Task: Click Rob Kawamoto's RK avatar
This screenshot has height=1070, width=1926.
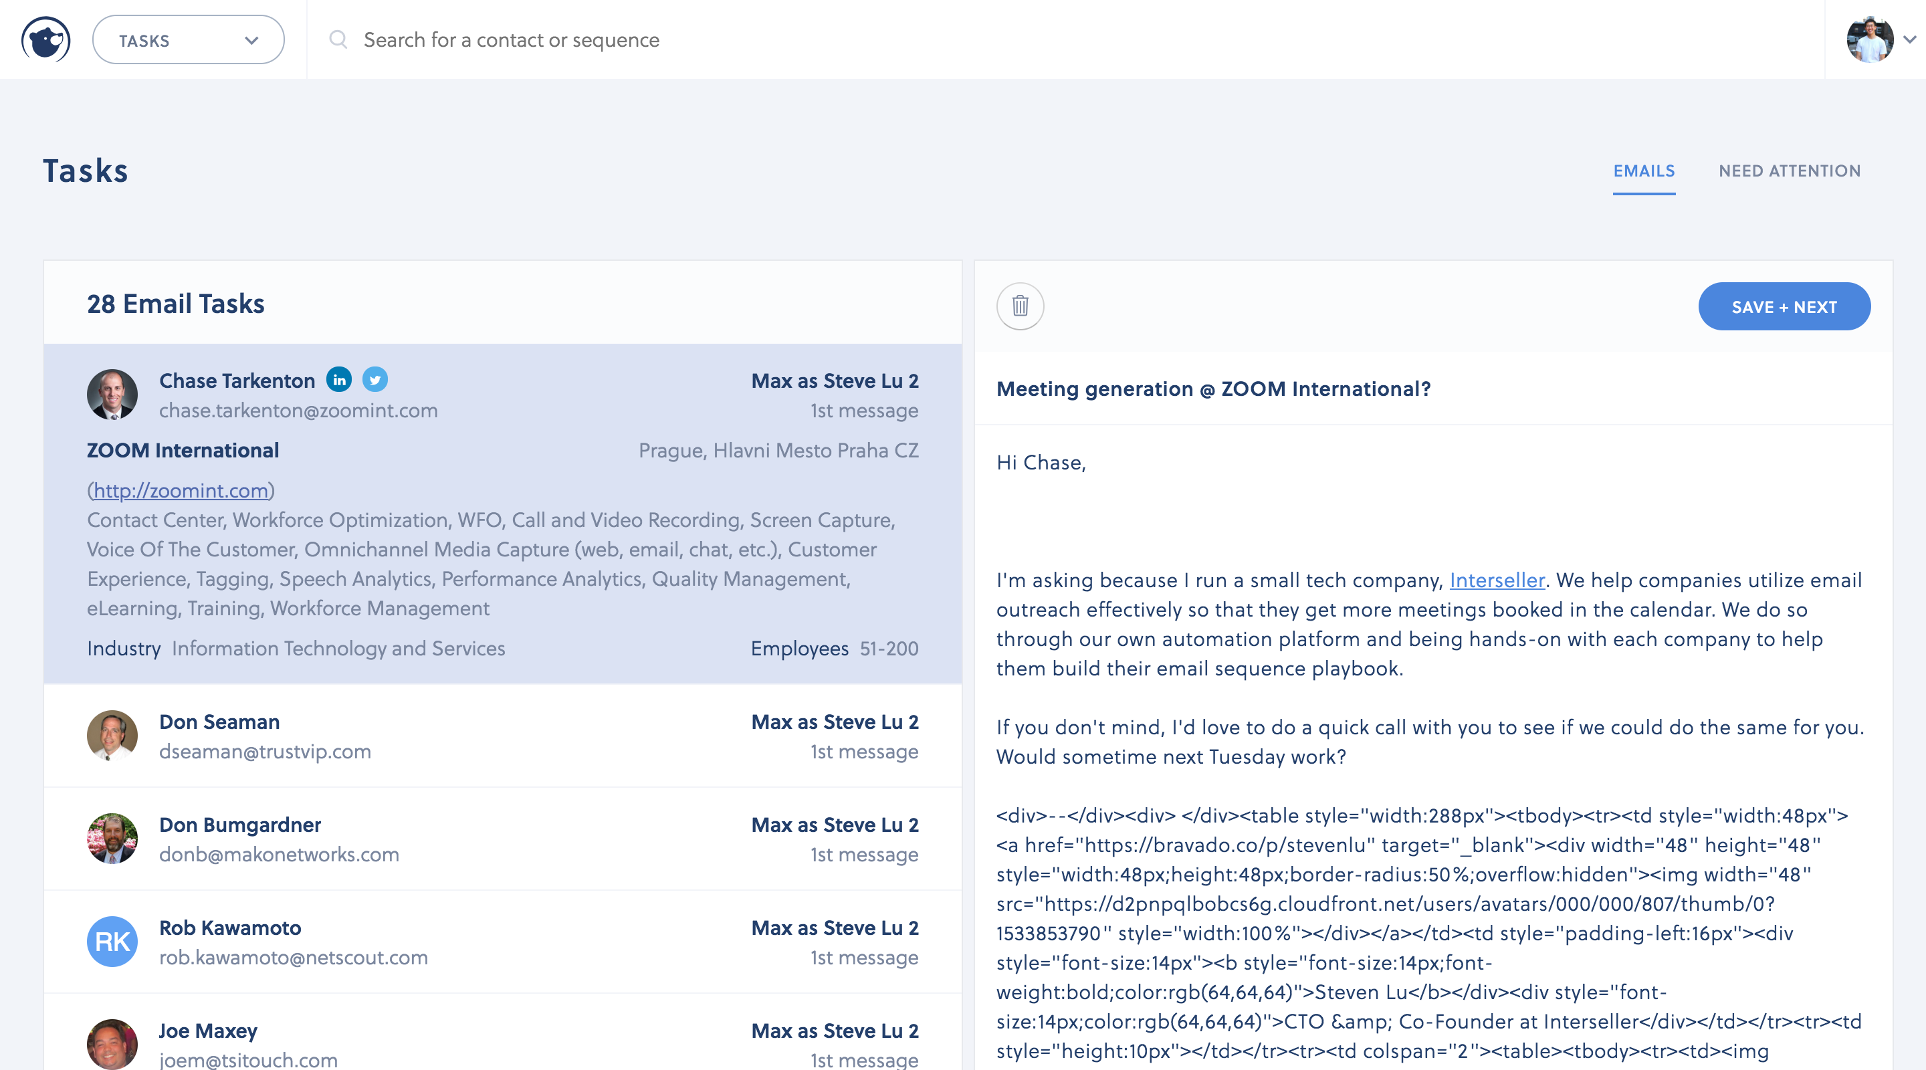Action: click(x=112, y=942)
